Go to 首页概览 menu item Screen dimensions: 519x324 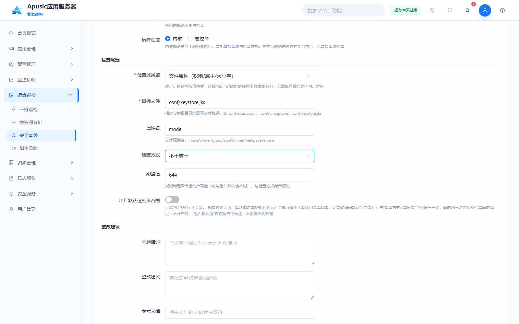click(41, 33)
